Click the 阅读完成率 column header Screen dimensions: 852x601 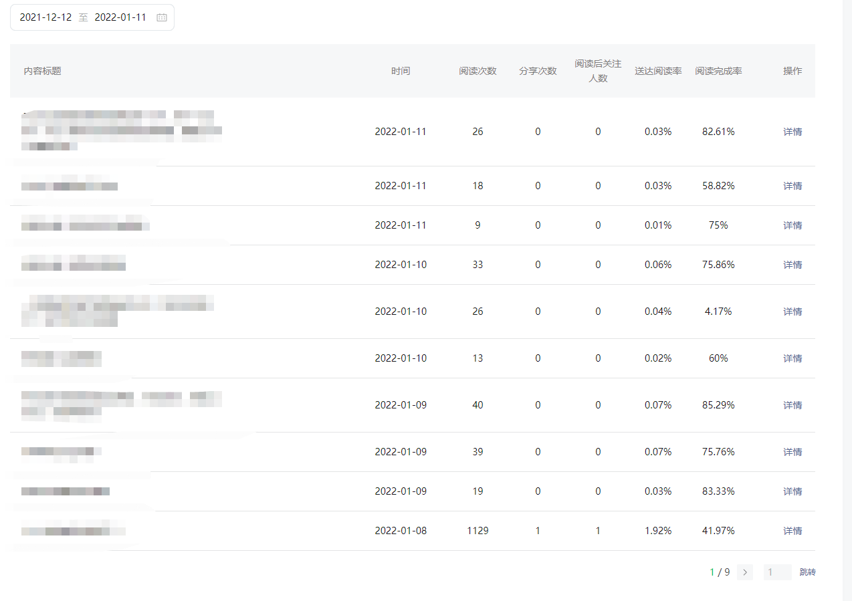pos(718,71)
